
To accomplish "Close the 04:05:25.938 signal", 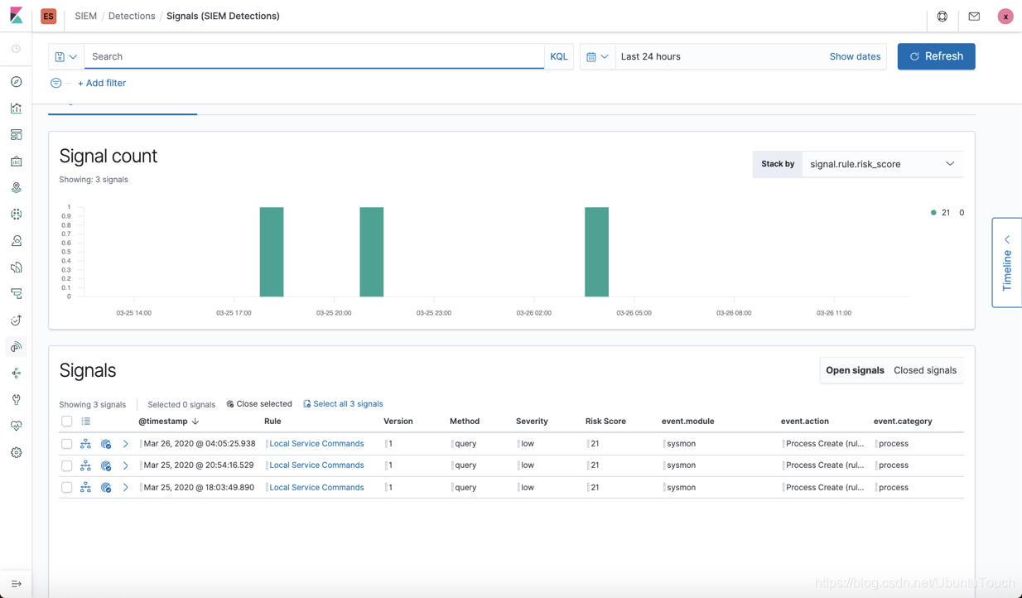I will point(106,444).
